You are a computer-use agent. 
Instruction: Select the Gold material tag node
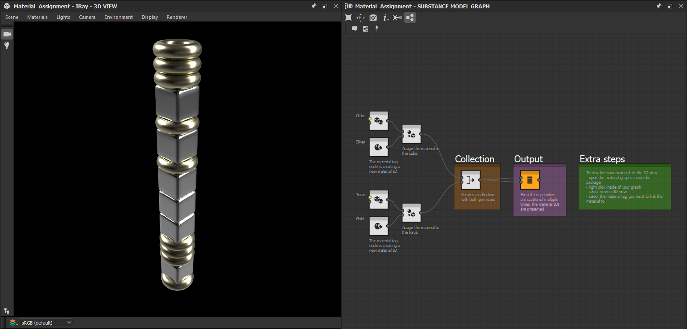(379, 225)
